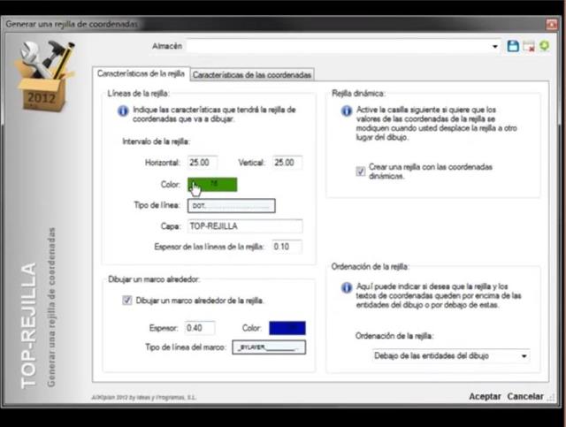Click the frame Espesor field 0.40

[x=200, y=328]
